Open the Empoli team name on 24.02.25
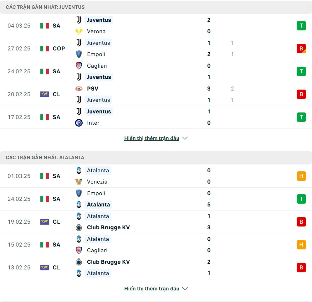 (96, 193)
